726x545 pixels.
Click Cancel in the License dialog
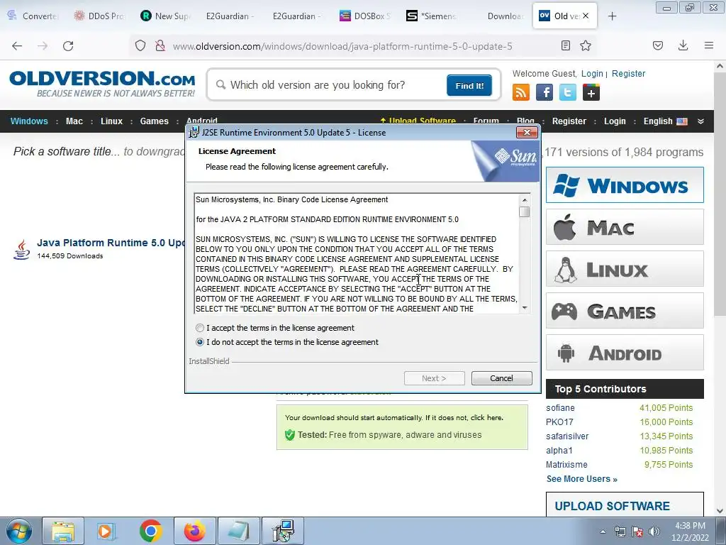click(501, 378)
